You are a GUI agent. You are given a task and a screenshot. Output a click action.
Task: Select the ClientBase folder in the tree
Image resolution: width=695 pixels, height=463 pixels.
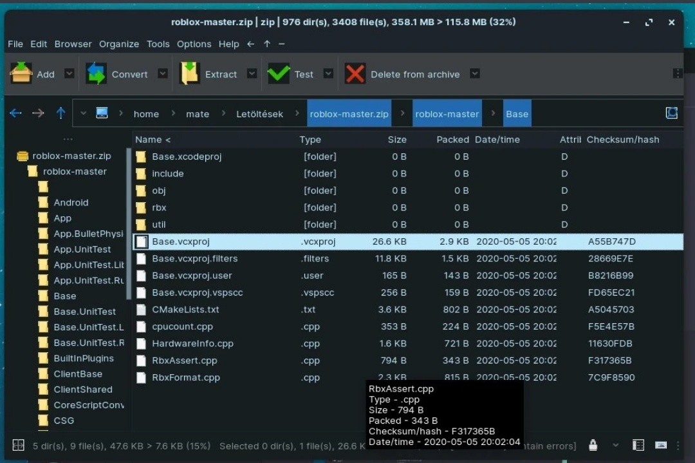coord(78,374)
